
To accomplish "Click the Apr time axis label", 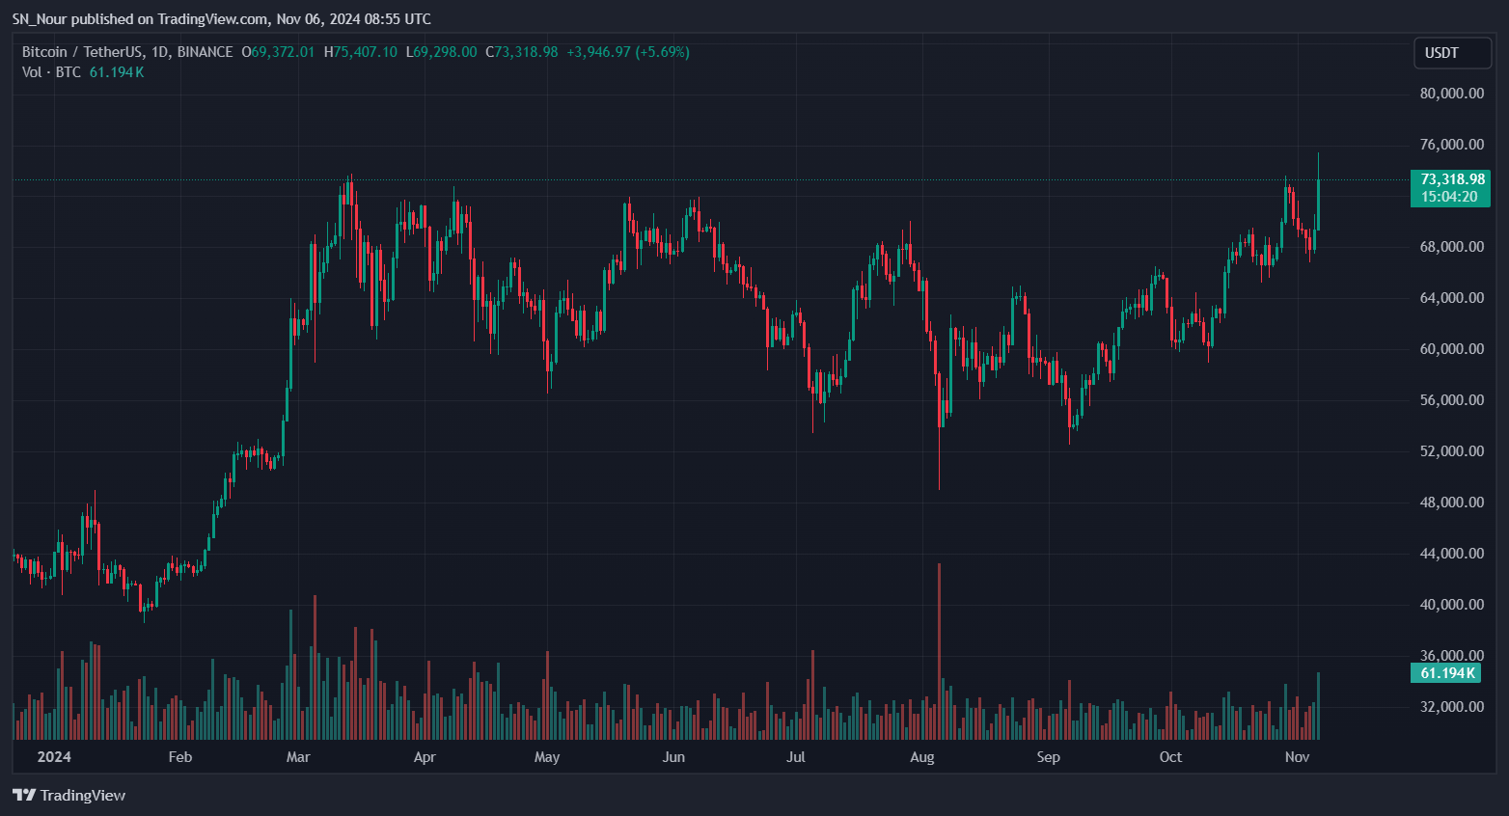I will click(425, 757).
